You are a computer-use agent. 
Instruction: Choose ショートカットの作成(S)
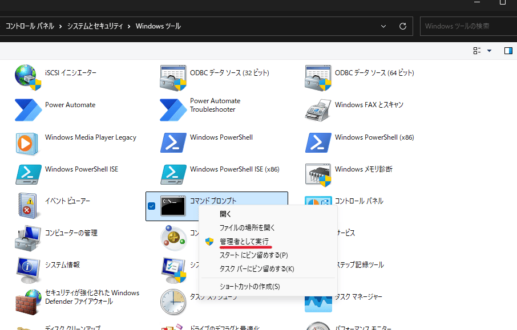268,287
